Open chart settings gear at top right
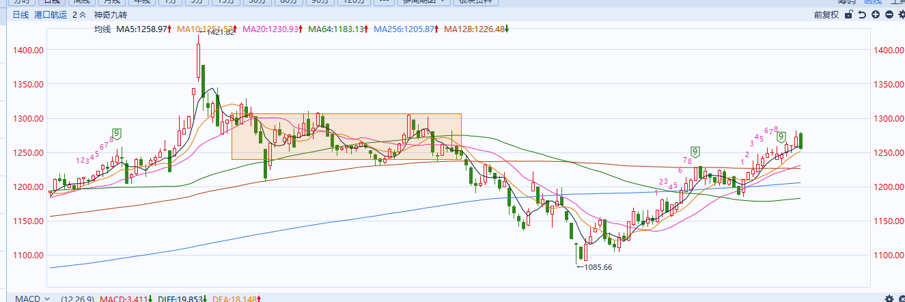 [x=902, y=14]
